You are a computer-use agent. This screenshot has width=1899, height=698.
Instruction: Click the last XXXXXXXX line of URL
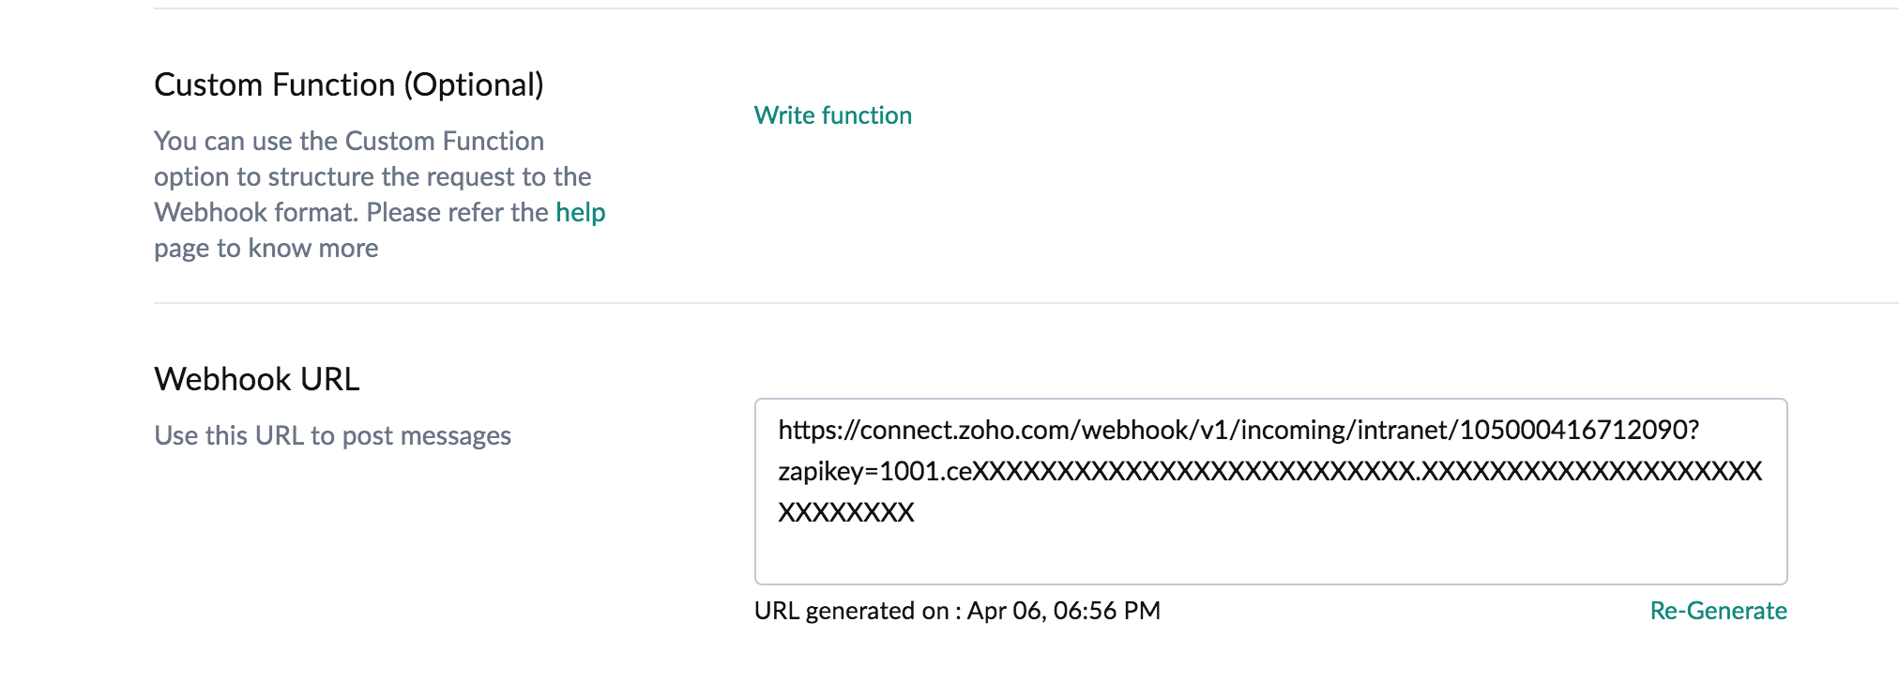[845, 512]
